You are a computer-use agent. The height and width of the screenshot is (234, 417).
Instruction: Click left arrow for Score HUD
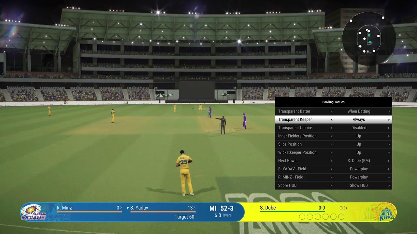(332, 185)
